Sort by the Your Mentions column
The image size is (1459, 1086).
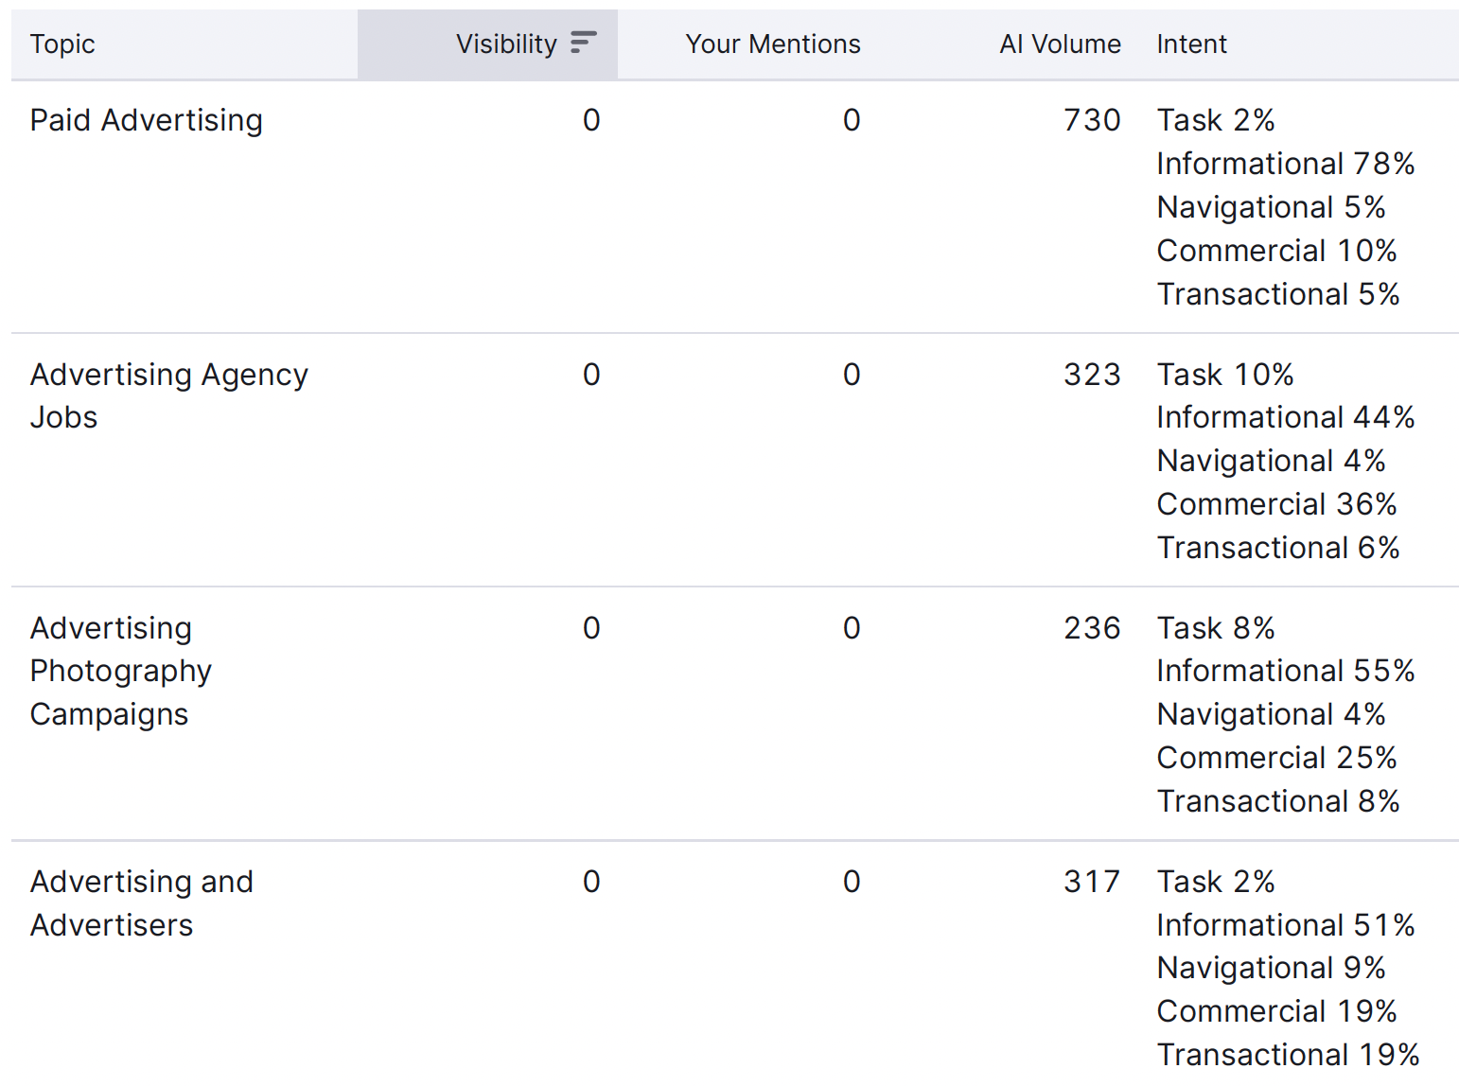click(x=772, y=44)
